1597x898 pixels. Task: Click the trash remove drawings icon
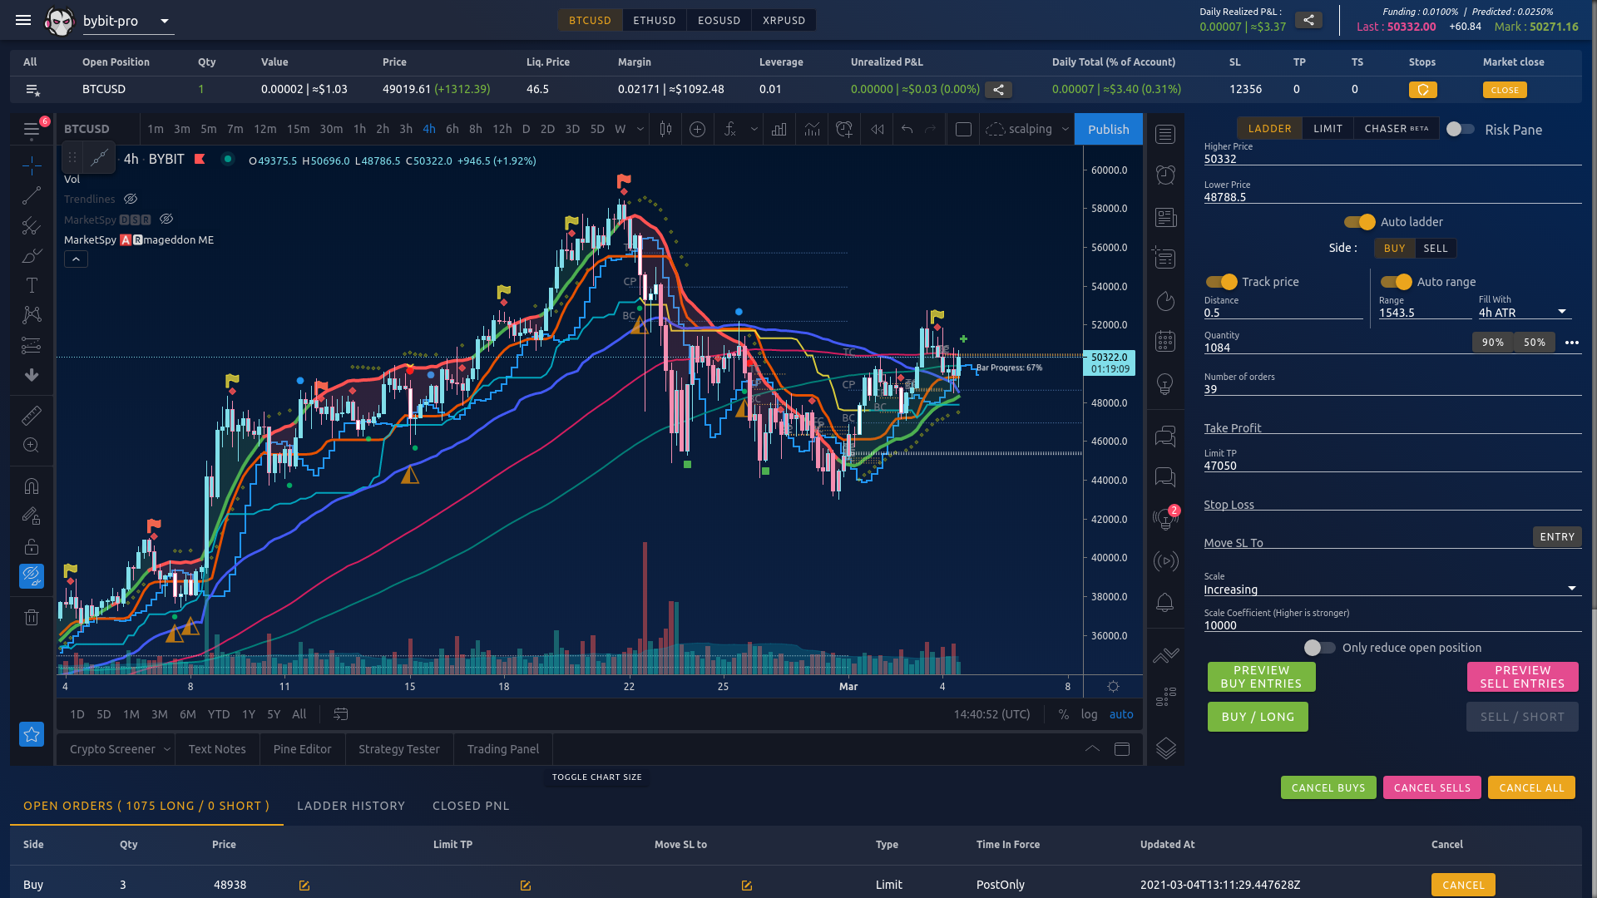coord(32,617)
